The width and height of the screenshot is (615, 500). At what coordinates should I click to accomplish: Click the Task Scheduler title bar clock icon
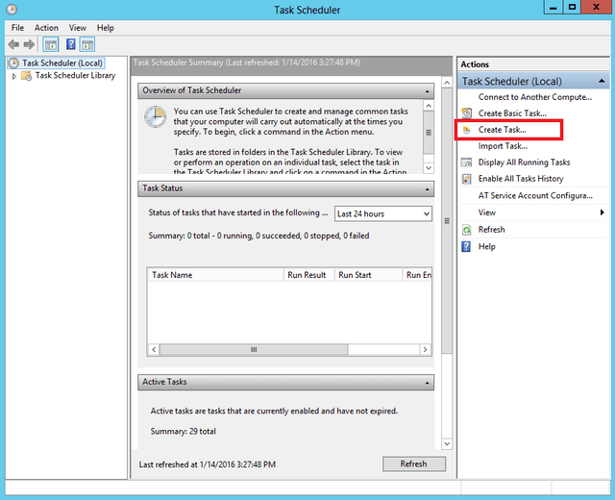coord(12,9)
